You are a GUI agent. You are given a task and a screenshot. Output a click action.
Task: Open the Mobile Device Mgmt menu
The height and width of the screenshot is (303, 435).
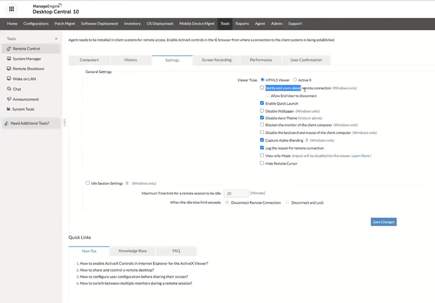[x=197, y=24]
